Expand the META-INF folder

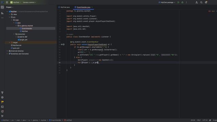(16, 37)
